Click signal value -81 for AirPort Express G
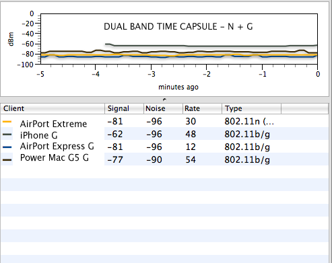The width and height of the screenshot is (332, 263). click(x=115, y=147)
